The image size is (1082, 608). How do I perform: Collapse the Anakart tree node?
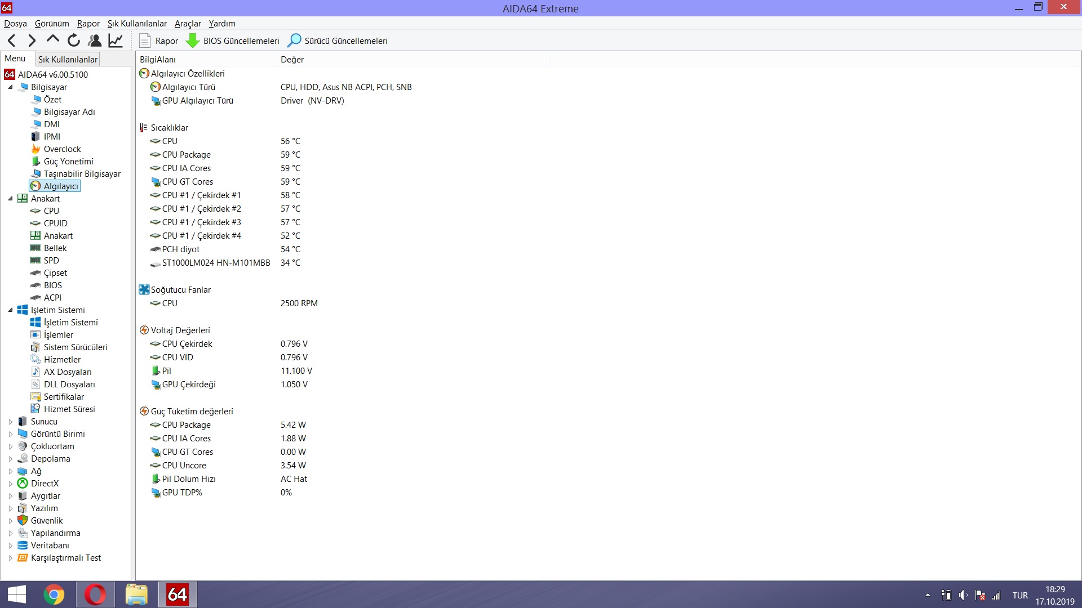point(10,199)
